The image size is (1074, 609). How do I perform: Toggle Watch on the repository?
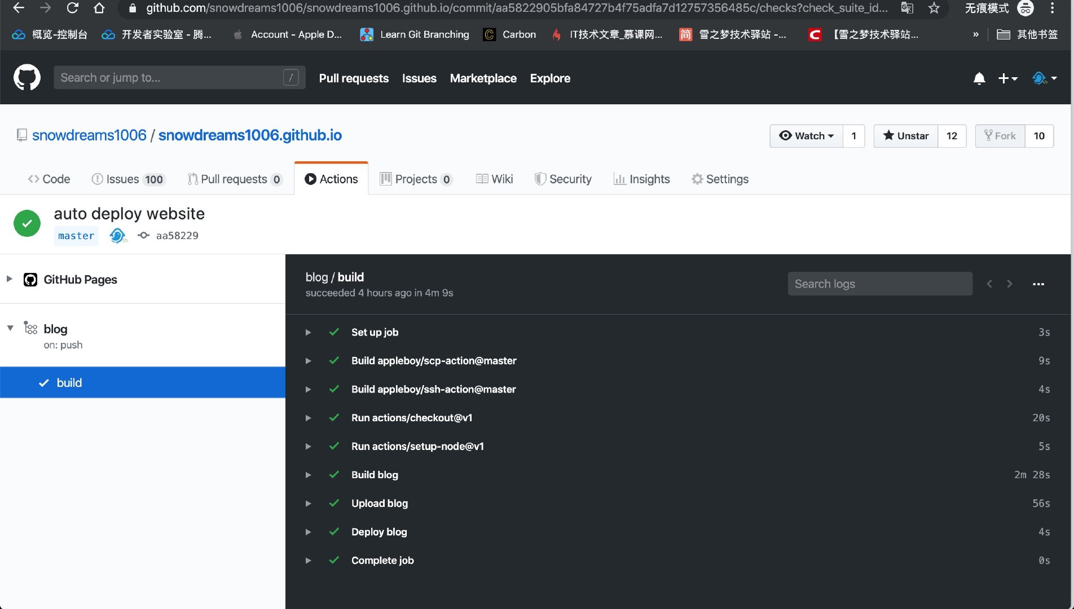coord(806,136)
